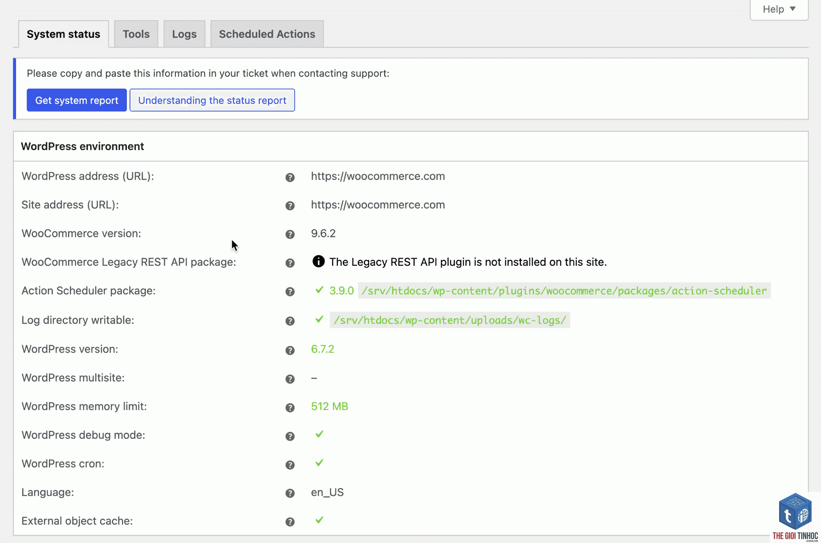Click help icon for Log directory writable
Viewport: 821px width, 543px height.
290,321
